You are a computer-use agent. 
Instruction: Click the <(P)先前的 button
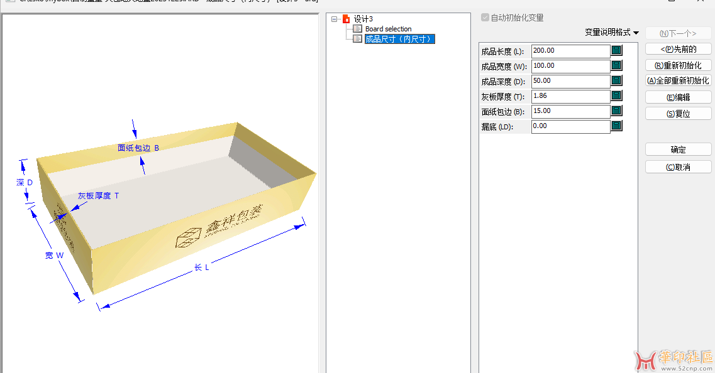pyautogui.click(x=678, y=49)
